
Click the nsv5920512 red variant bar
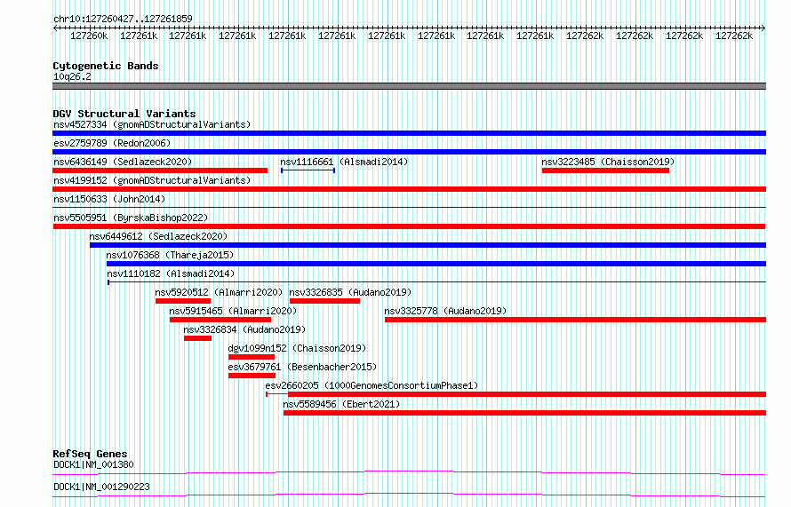(x=182, y=301)
